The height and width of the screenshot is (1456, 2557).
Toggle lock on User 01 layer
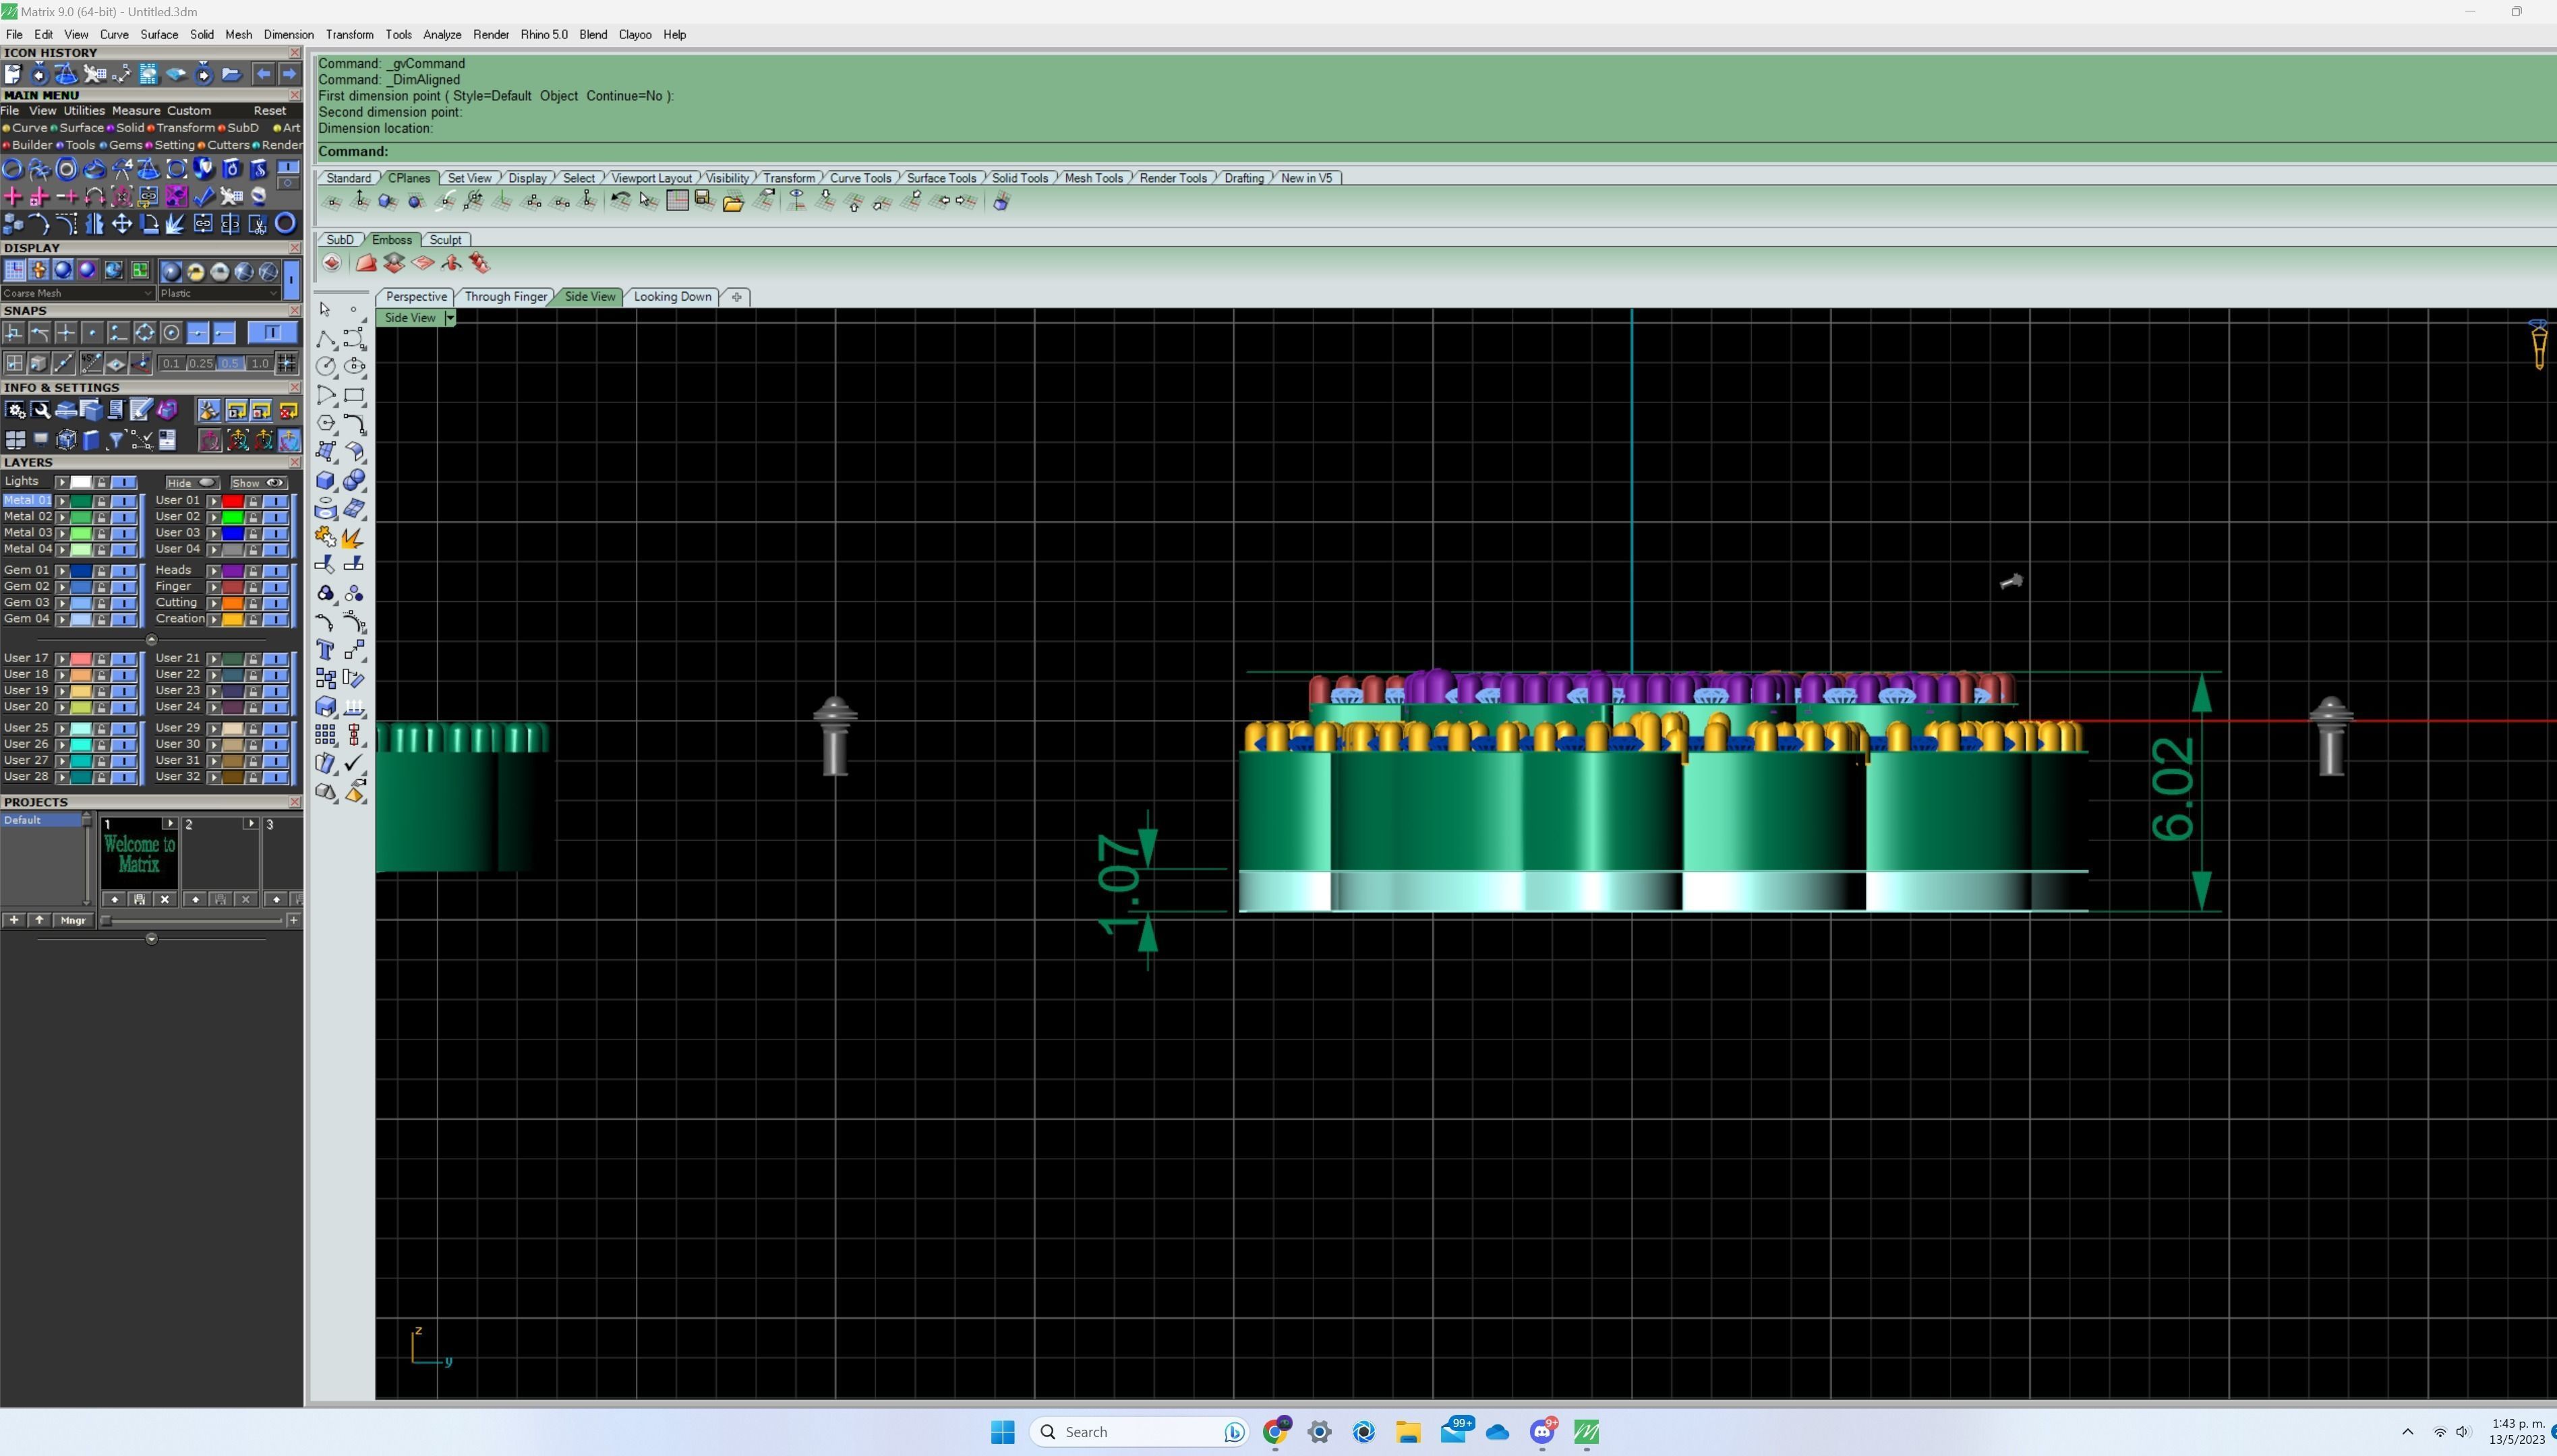pyautogui.click(x=254, y=501)
